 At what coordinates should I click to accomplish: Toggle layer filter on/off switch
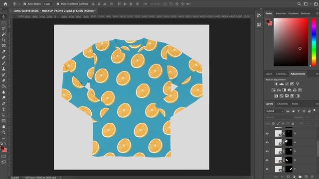coord(315,110)
